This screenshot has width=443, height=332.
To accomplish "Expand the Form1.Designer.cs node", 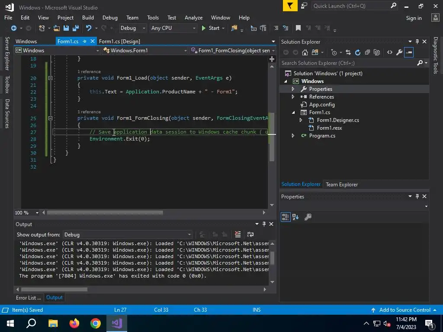I will coord(301,120).
